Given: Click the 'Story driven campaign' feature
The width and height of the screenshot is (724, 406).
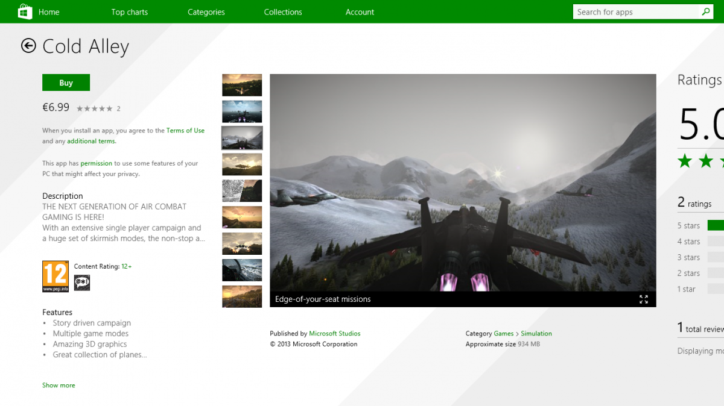Looking at the screenshot, I should [92, 323].
